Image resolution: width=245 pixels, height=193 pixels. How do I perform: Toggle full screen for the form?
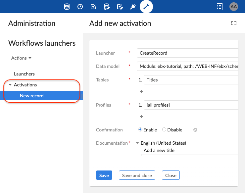[234, 23]
